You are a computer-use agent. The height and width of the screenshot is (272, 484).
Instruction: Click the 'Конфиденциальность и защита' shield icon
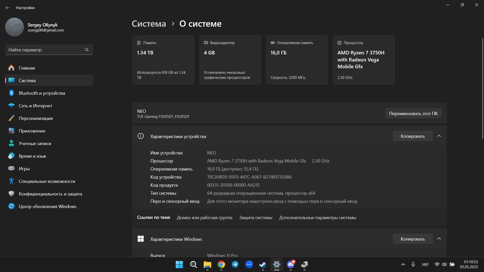point(11,194)
